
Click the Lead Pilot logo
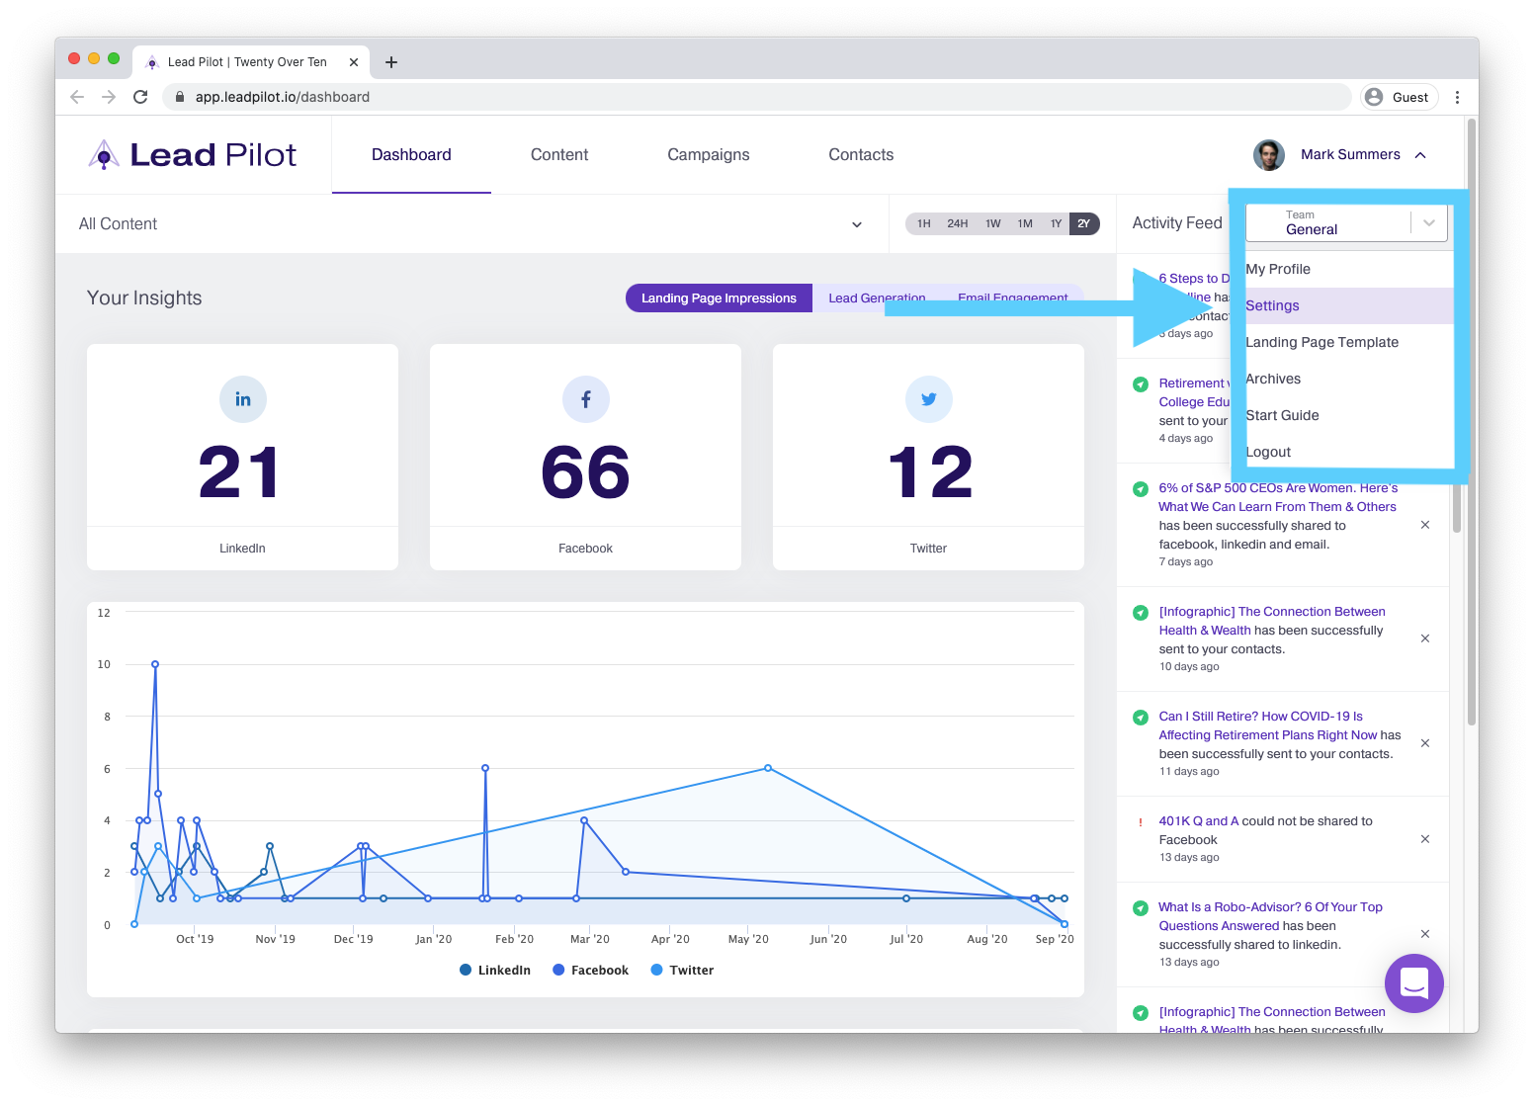tap(192, 155)
